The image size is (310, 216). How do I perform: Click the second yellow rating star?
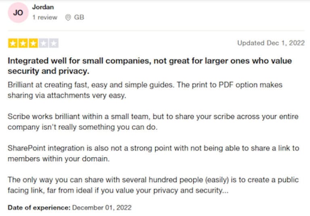[23, 43]
